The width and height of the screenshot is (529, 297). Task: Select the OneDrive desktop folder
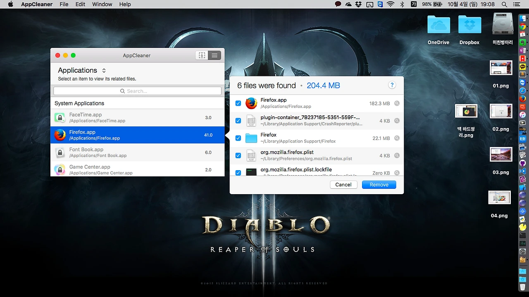coord(438,25)
